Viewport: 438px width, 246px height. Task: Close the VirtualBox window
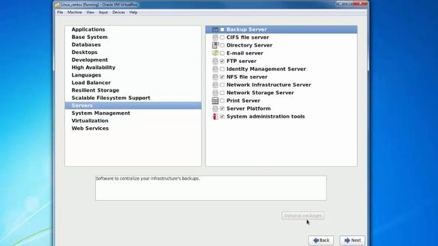[x=360, y=3]
